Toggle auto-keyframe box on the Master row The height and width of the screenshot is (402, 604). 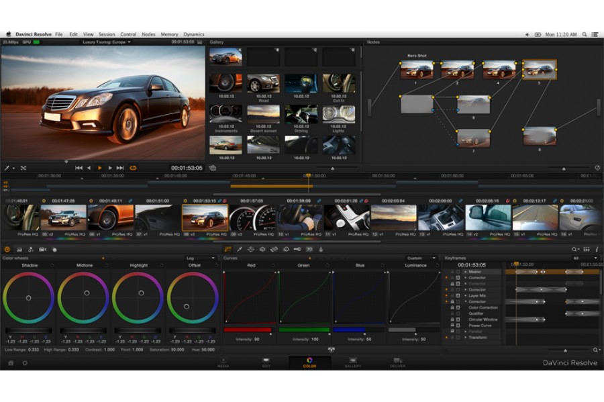point(458,272)
